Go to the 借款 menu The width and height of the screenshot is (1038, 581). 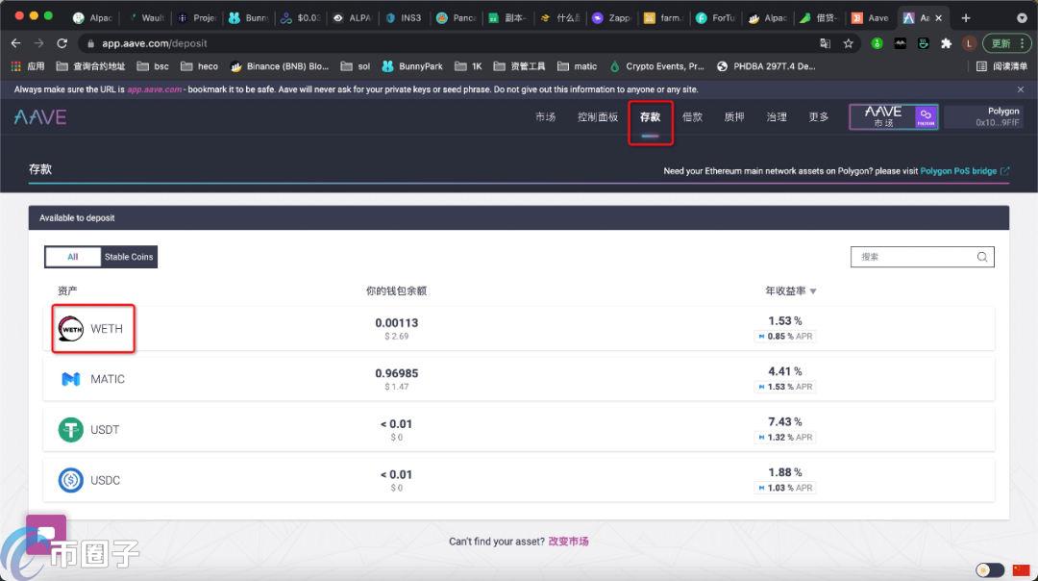coord(692,117)
